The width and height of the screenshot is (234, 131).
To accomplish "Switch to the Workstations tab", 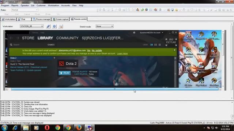I will coord(8,19).
